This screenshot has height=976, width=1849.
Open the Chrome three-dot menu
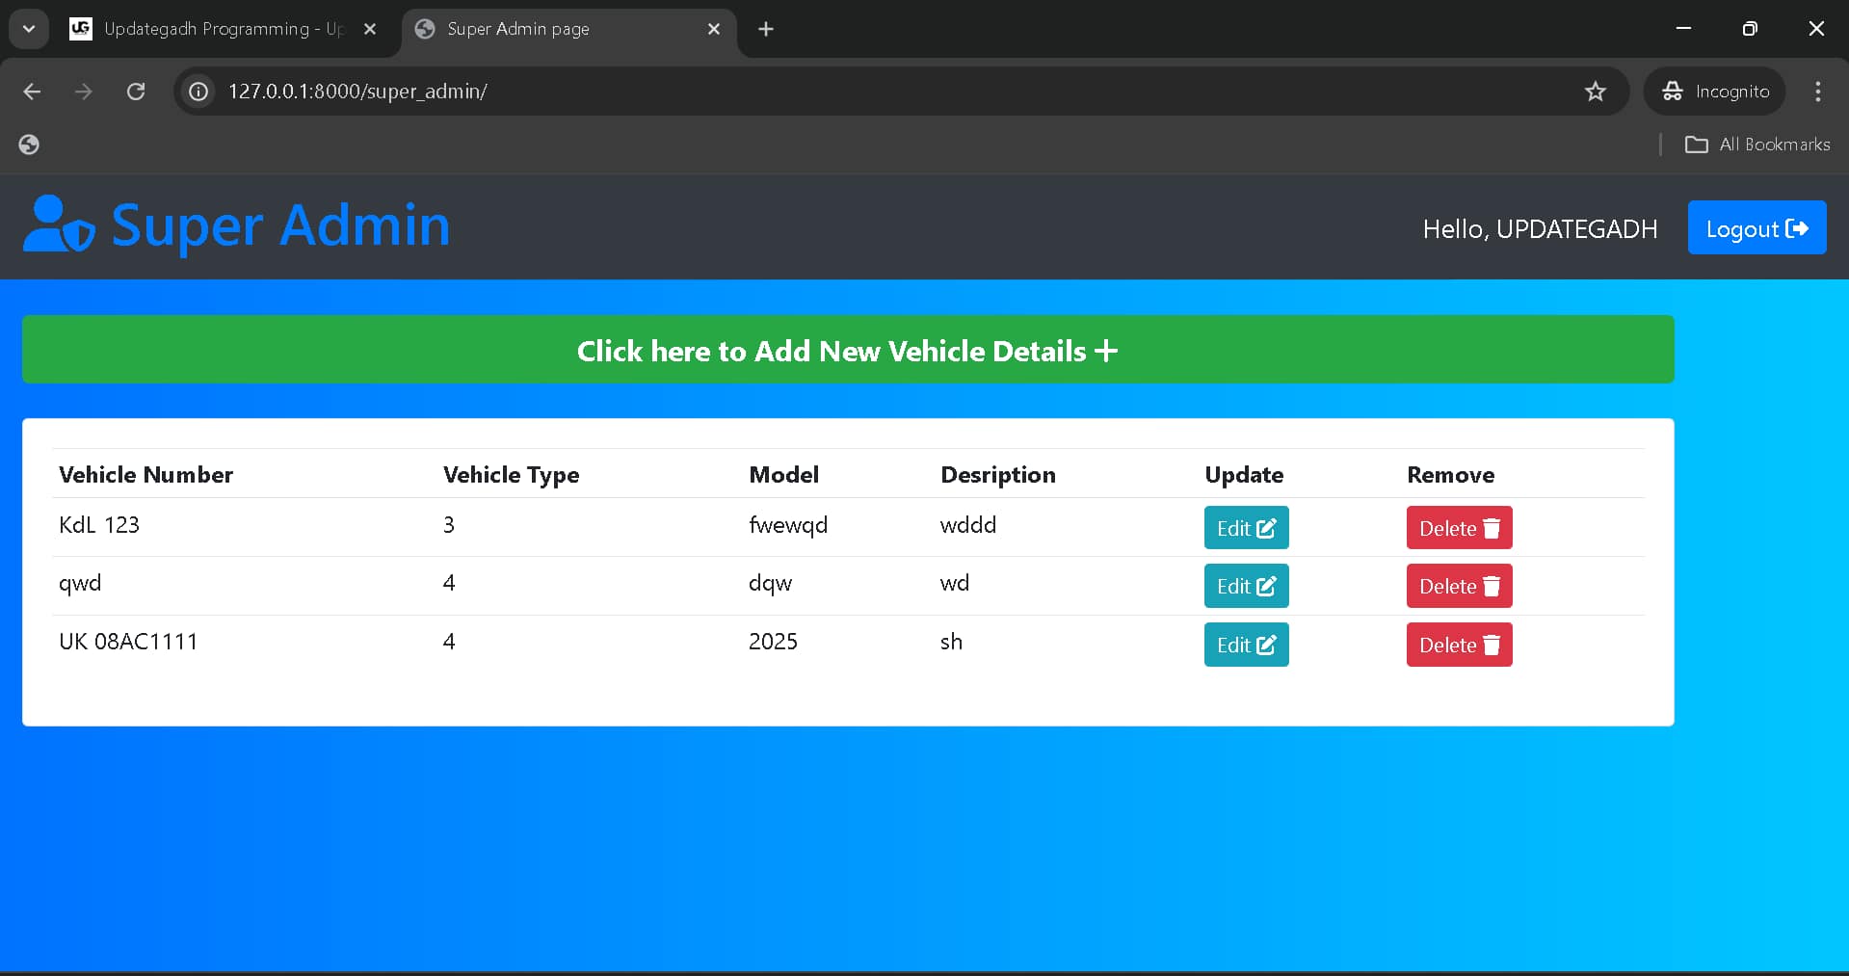tap(1817, 92)
